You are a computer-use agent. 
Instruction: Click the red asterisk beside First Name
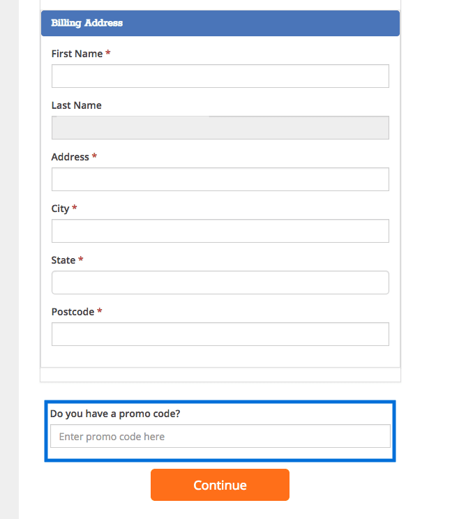(x=108, y=54)
